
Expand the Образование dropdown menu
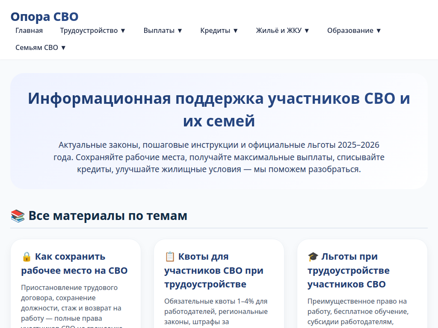point(354,30)
